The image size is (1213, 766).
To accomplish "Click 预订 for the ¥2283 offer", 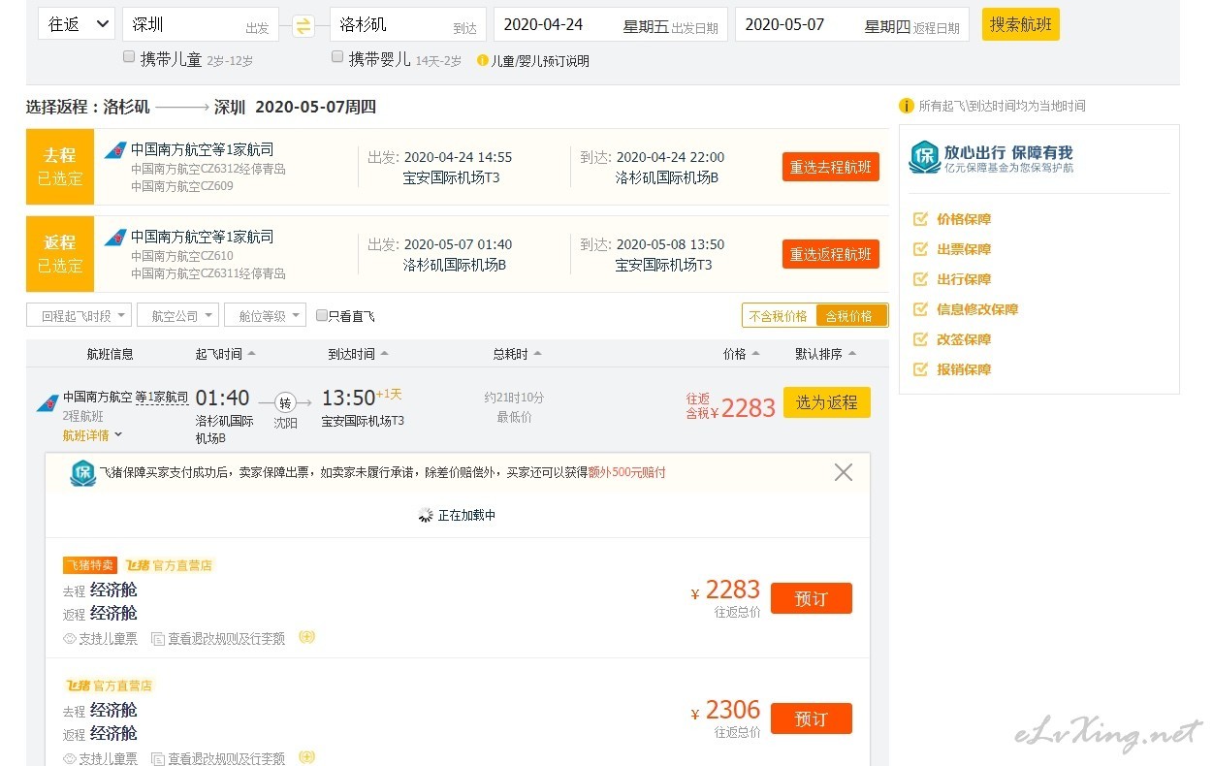I will click(x=812, y=598).
